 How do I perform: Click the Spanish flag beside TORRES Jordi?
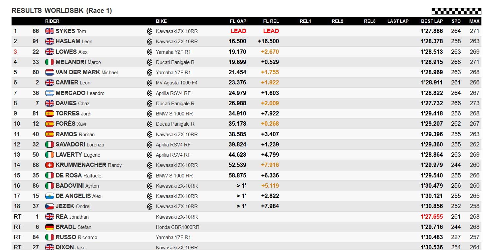[49, 113]
